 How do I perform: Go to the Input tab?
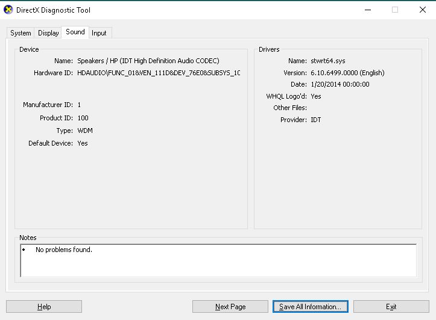(x=100, y=33)
